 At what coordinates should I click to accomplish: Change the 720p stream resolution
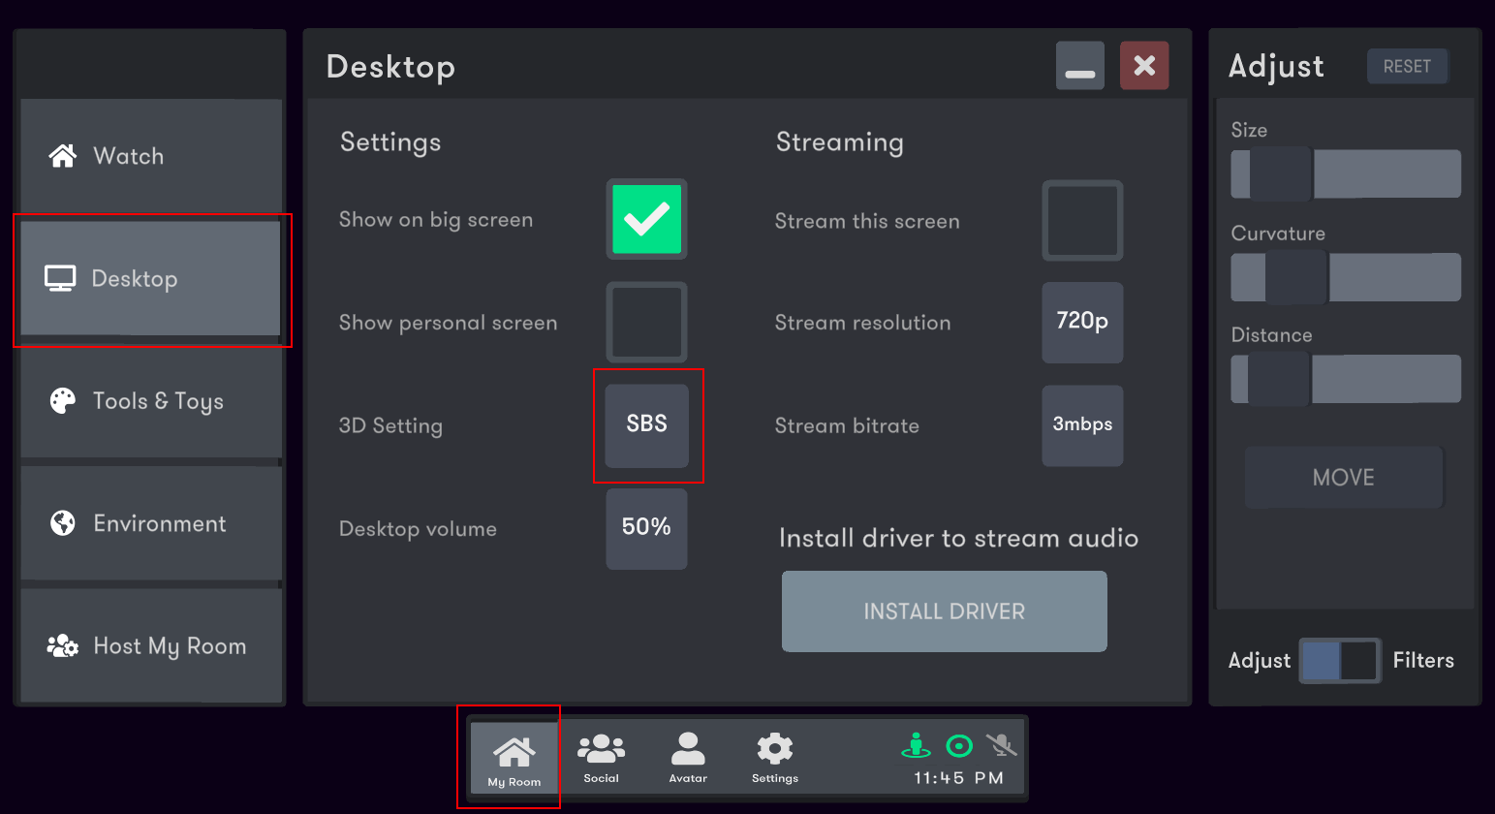click(x=1082, y=322)
